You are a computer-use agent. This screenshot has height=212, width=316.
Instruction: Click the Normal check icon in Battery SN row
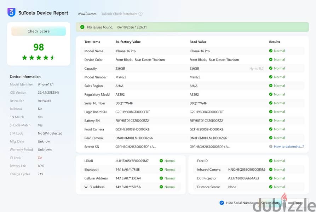tap(271, 120)
